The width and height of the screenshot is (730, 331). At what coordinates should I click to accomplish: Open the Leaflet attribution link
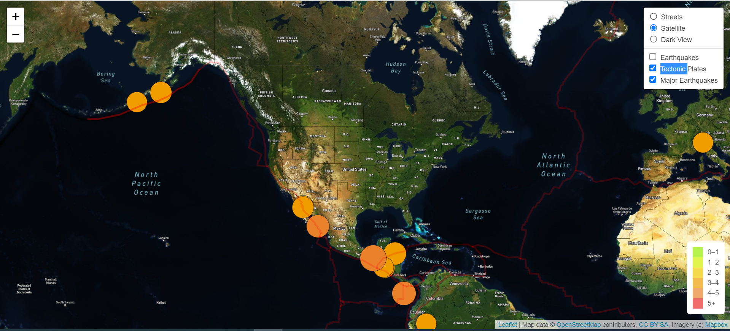[x=508, y=325]
